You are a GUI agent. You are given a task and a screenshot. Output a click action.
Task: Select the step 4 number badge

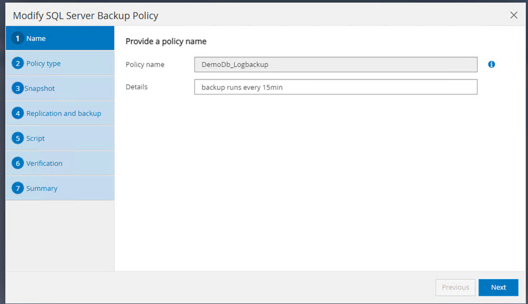tap(18, 113)
